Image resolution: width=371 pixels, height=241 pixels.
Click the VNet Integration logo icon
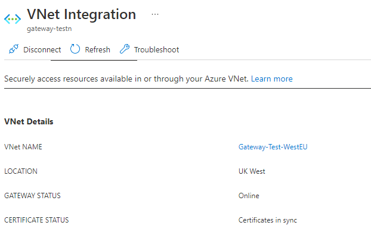[x=13, y=19]
